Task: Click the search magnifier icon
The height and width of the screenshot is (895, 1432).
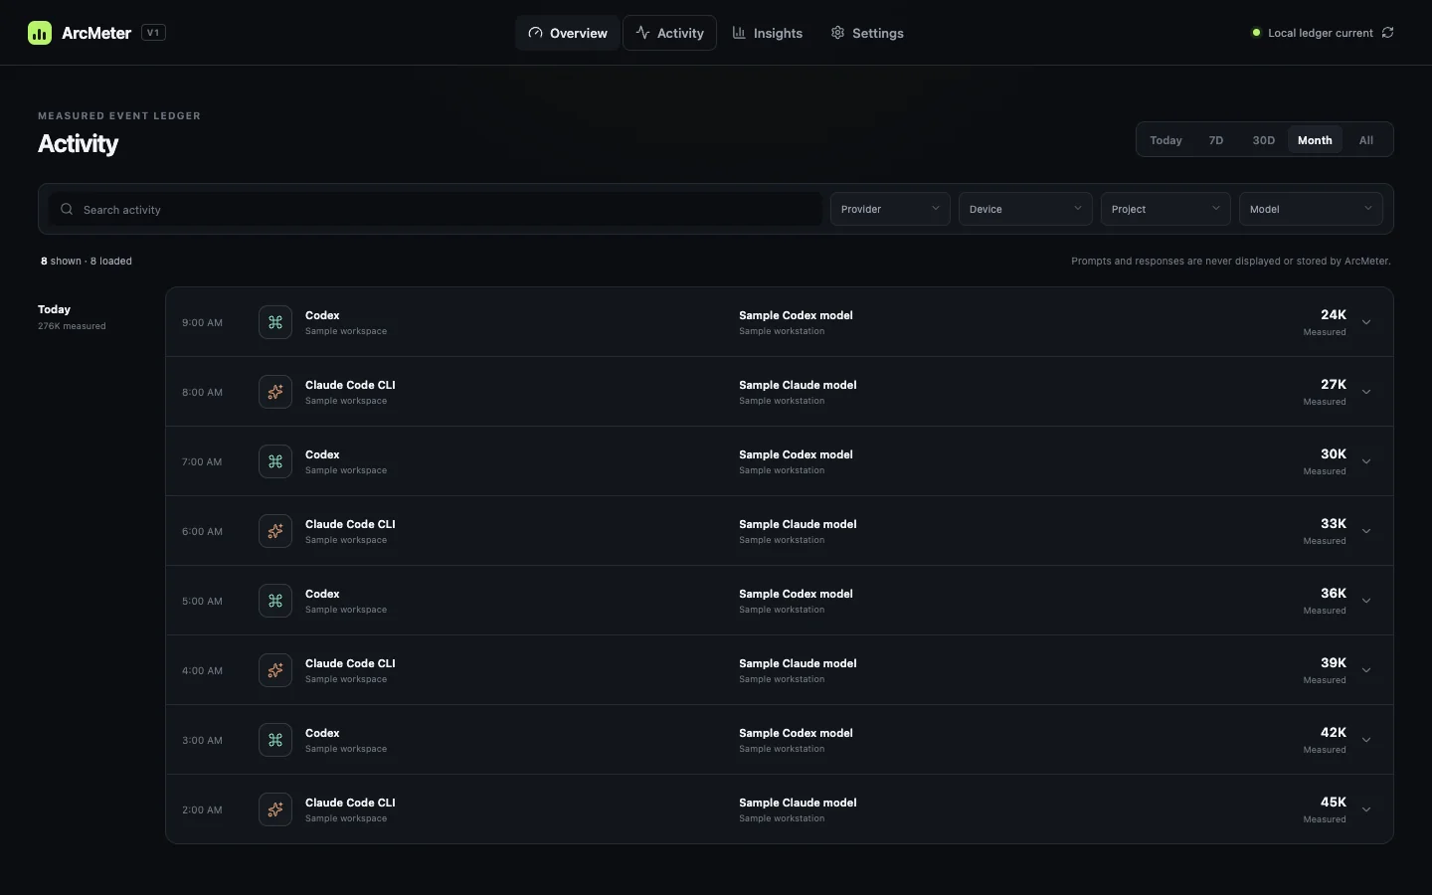Action: [x=67, y=209]
